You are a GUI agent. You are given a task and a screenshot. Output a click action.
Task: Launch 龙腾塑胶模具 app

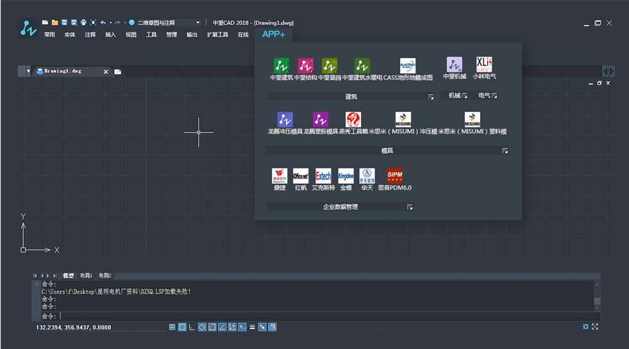(321, 123)
